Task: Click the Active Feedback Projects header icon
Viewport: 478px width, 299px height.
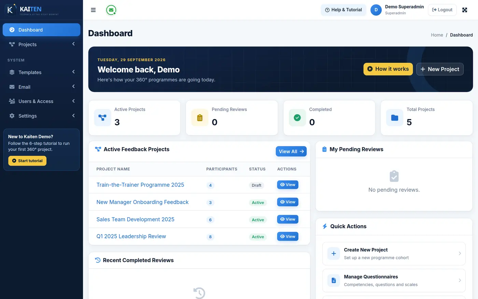Action: coord(98,149)
